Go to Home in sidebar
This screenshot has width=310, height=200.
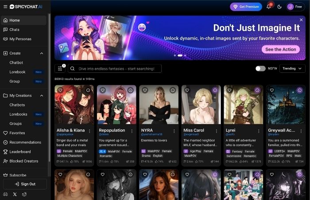click(x=23, y=20)
